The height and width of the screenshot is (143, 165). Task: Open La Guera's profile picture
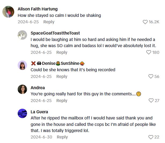(x=22, y=113)
